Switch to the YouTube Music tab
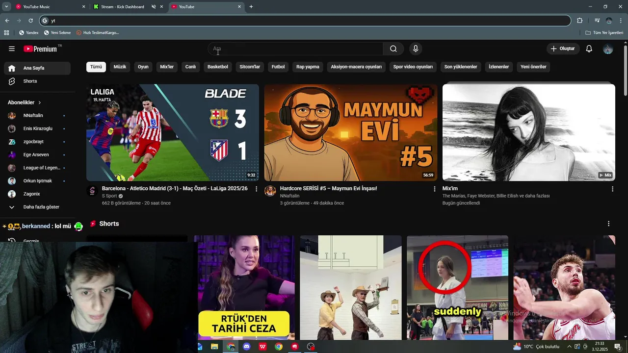The image size is (628, 353). pos(50,7)
